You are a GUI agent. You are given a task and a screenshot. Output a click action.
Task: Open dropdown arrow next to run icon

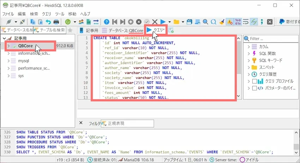pyautogui.click(x=169, y=22)
